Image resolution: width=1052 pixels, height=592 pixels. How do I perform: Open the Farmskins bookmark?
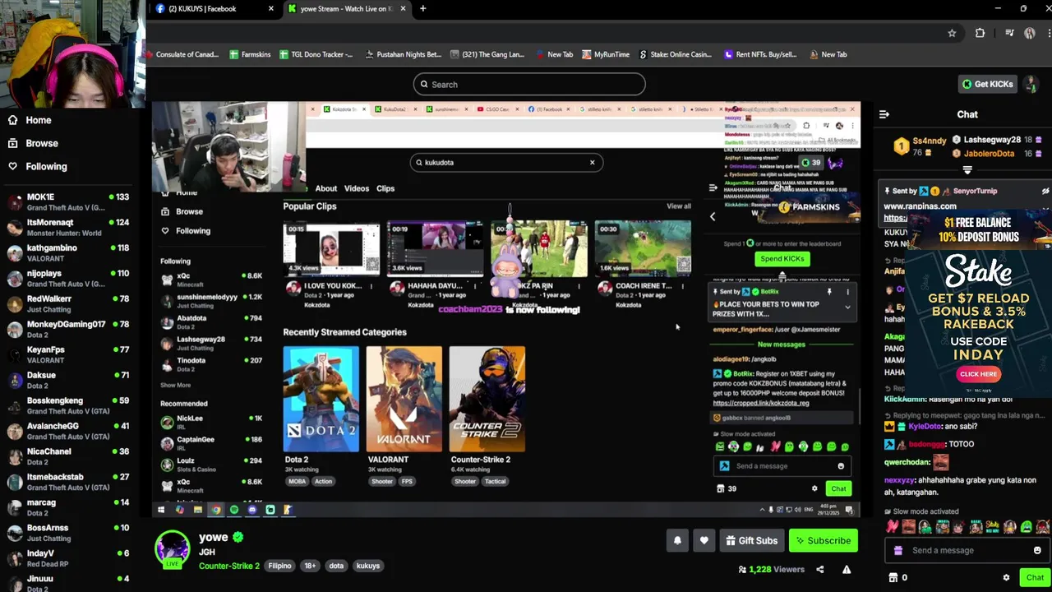pyautogui.click(x=250, y=54)
